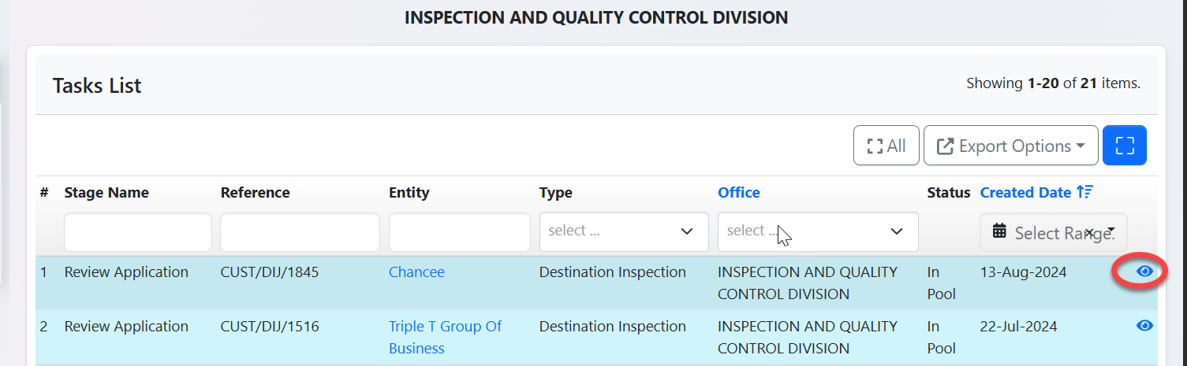The width and height of the screenshot is (1187, 366).
Task: Toggle the blue fullscreen button
Action: tap(1124, 146)
